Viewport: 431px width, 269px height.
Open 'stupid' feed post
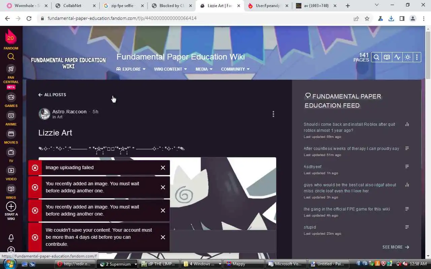(x=310, y=227)
